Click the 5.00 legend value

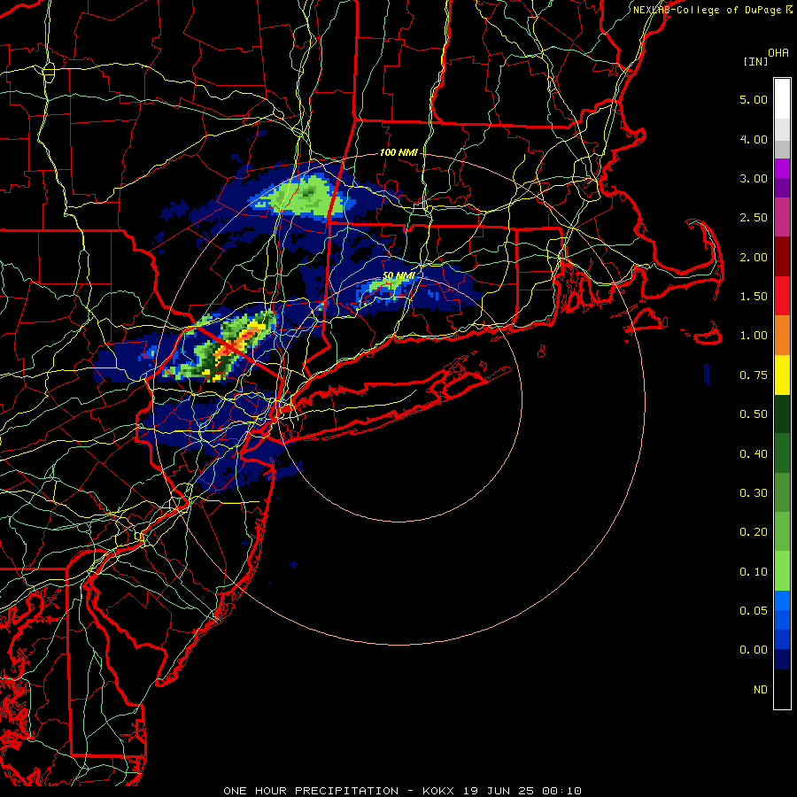pyautogui.click(x=754, y=99)
